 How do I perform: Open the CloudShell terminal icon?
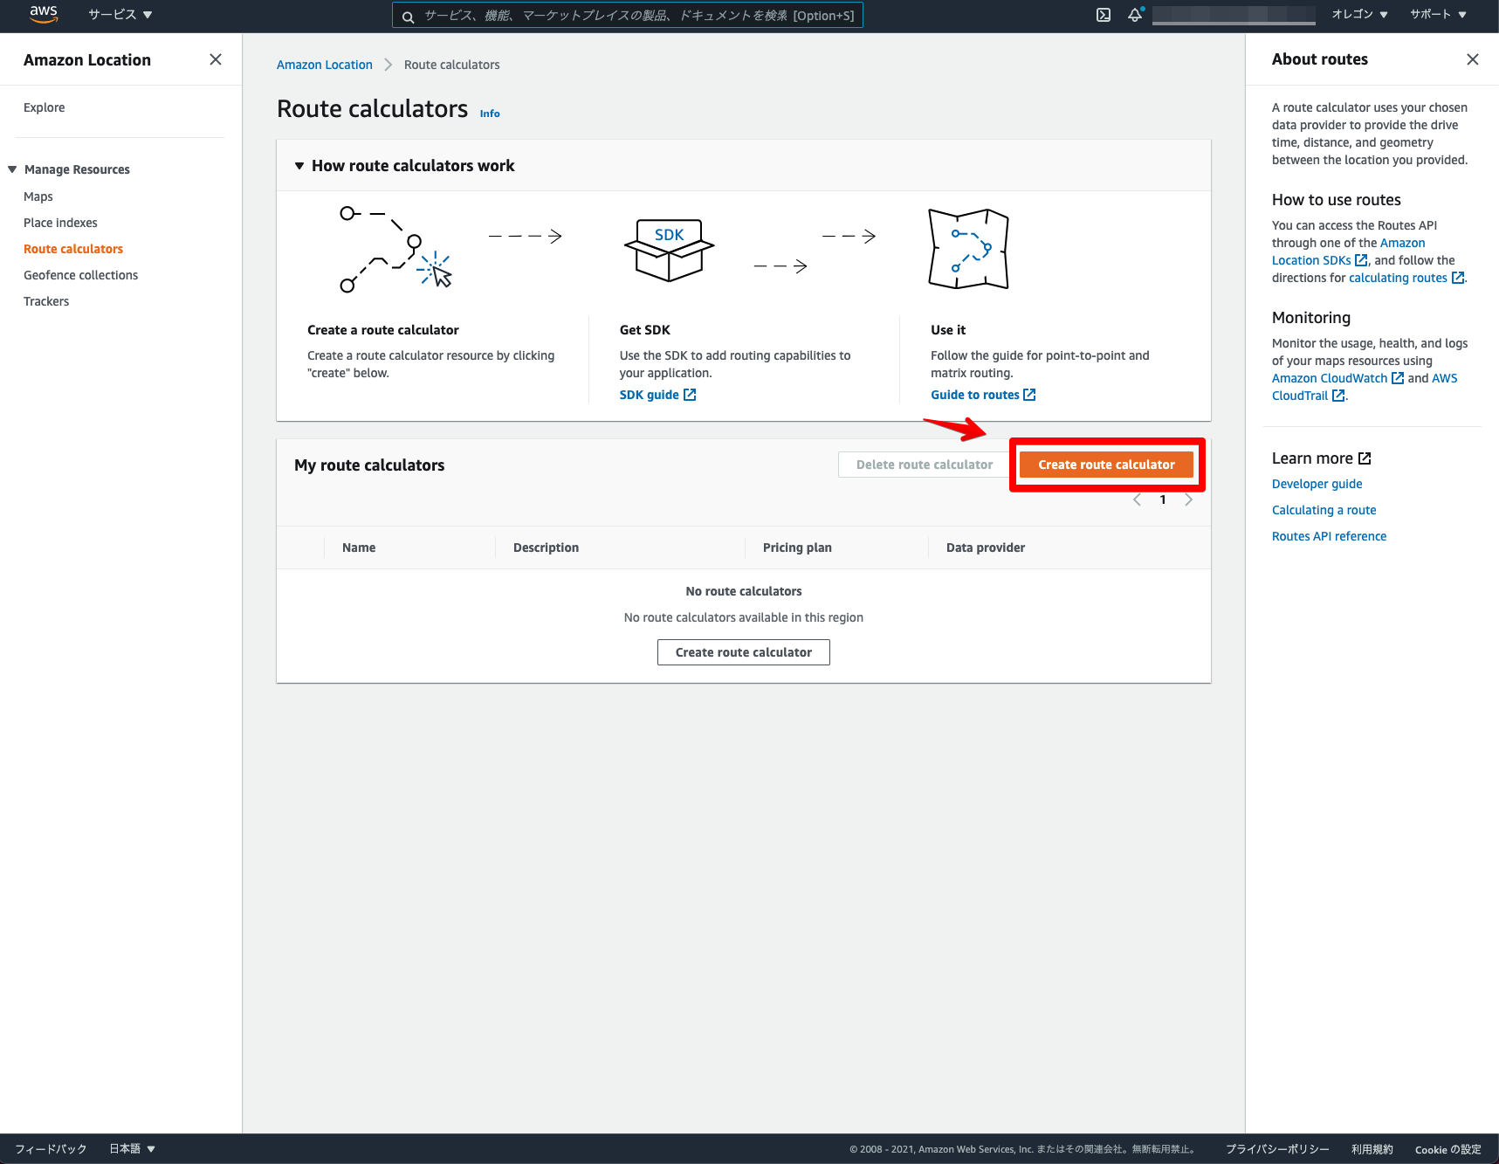pos(1104,15)
